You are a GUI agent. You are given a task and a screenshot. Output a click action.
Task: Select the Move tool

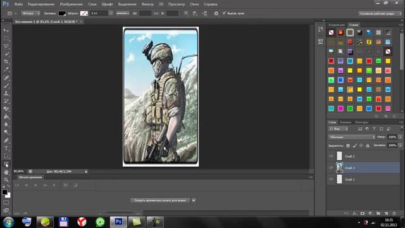(x=6, y=30)
